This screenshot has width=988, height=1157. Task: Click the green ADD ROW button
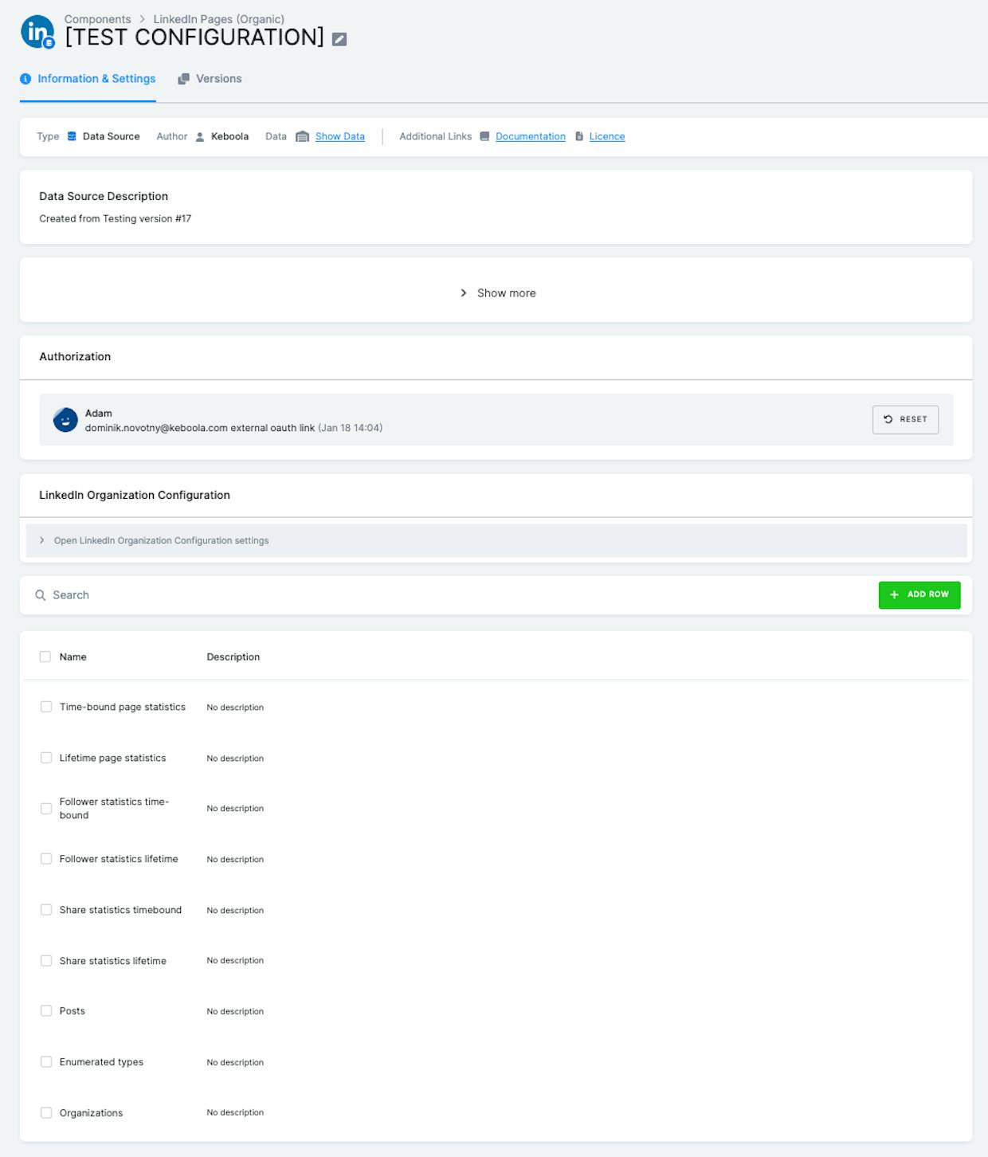(x=919, y=594)
